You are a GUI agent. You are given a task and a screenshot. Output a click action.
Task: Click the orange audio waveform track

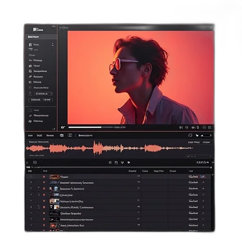coord(110,148)
